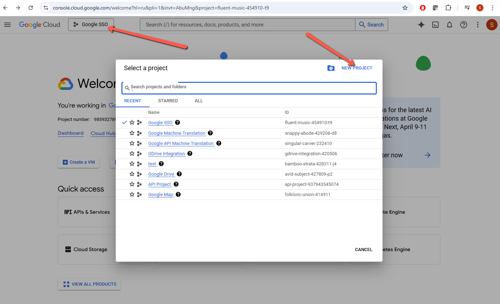This screenshot has width=500, height=304.
Task: Open the Google Drive project link
Action: coord(161,174)
